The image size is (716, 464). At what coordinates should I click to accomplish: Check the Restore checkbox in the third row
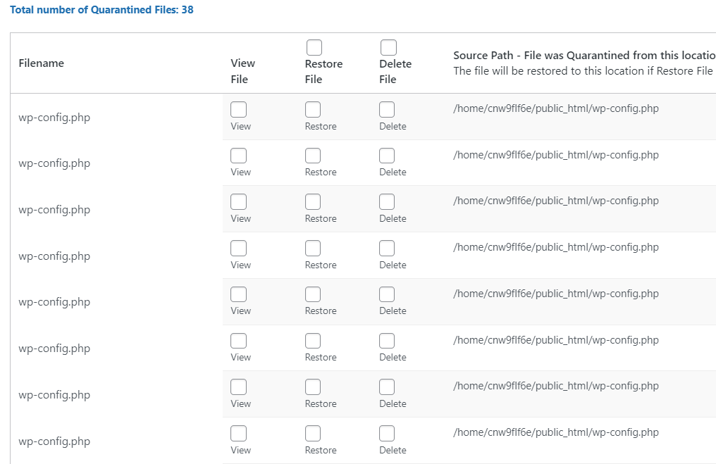[x=313, y=202]
